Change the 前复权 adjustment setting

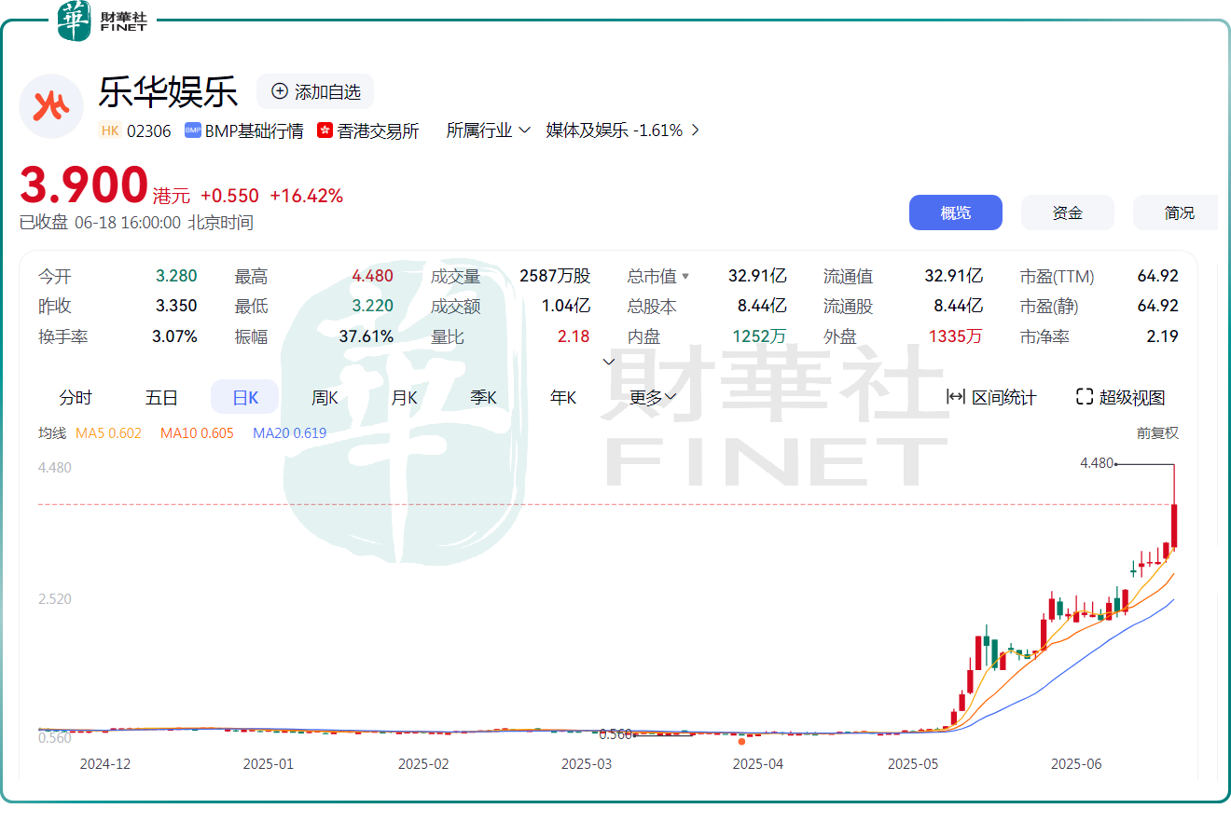click(x=1157, y=433)
